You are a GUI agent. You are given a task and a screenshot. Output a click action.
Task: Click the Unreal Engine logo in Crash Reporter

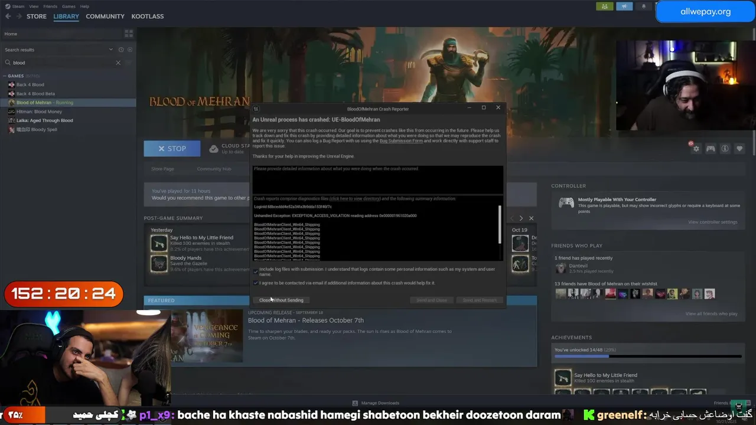[256, 109]
